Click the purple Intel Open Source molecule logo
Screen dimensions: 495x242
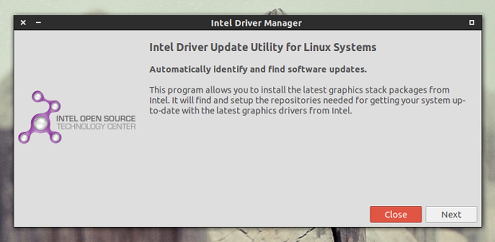40,118
